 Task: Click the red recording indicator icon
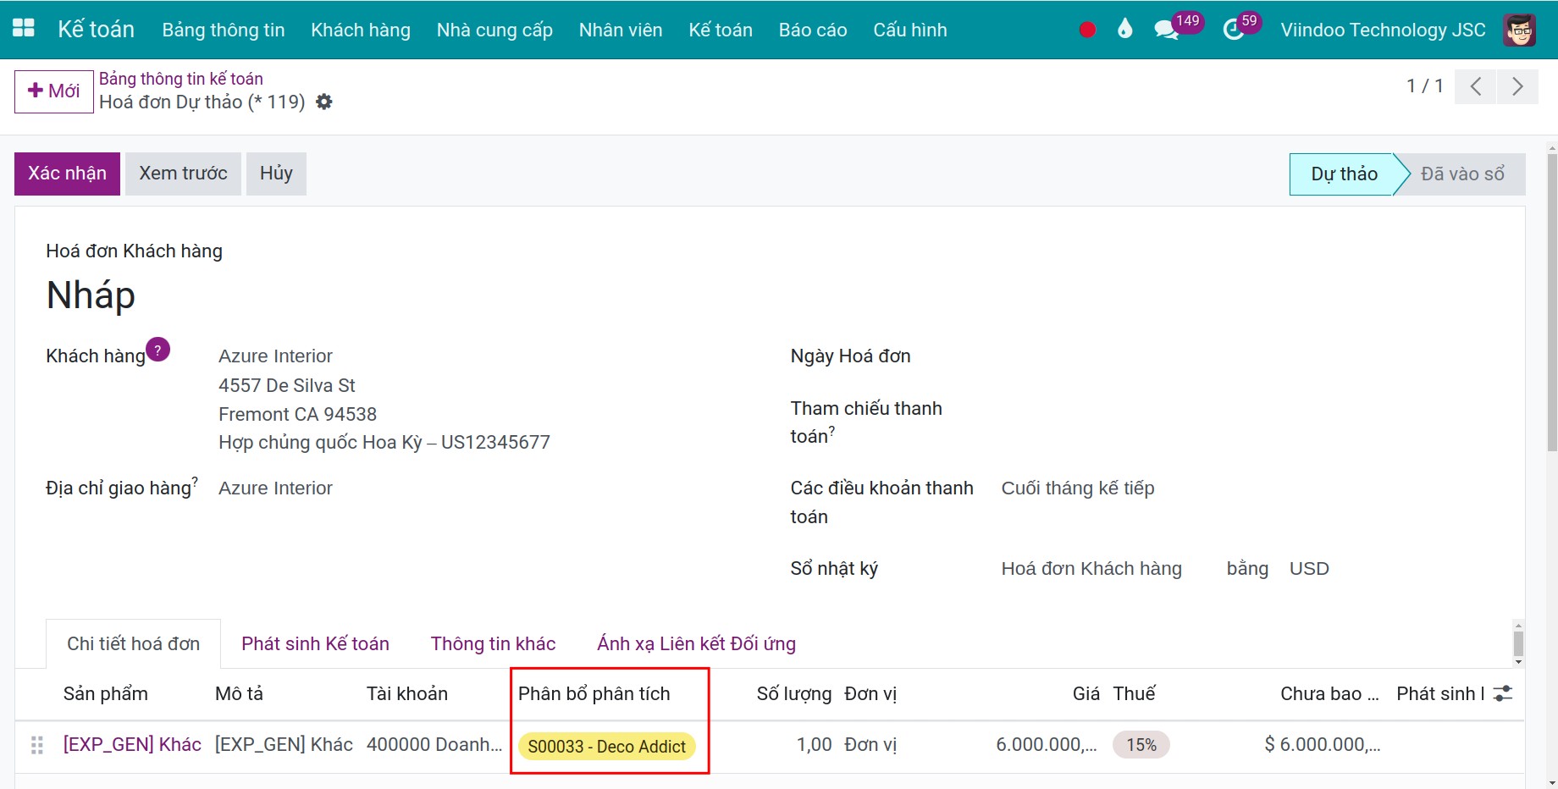[1087, 30]
